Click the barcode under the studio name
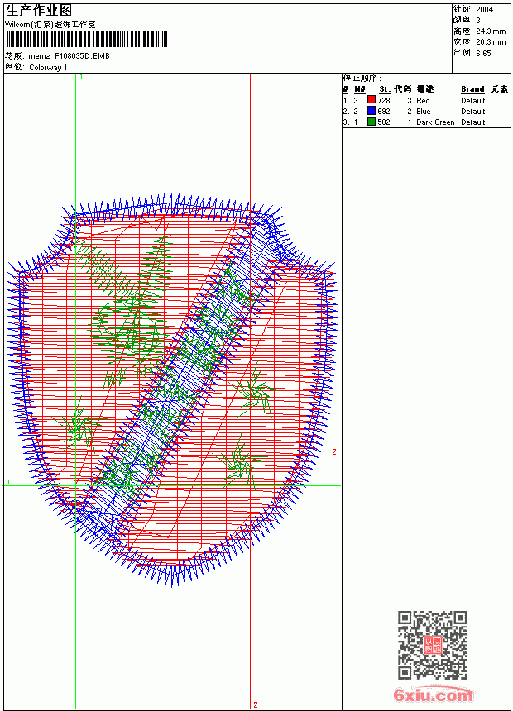 (x=87, y=39)
